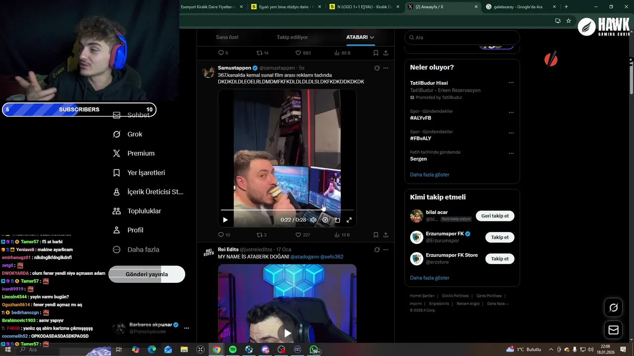Switch to galatasaray Google search tab
This screenshot has height=356, width=634.
point(521,7)
